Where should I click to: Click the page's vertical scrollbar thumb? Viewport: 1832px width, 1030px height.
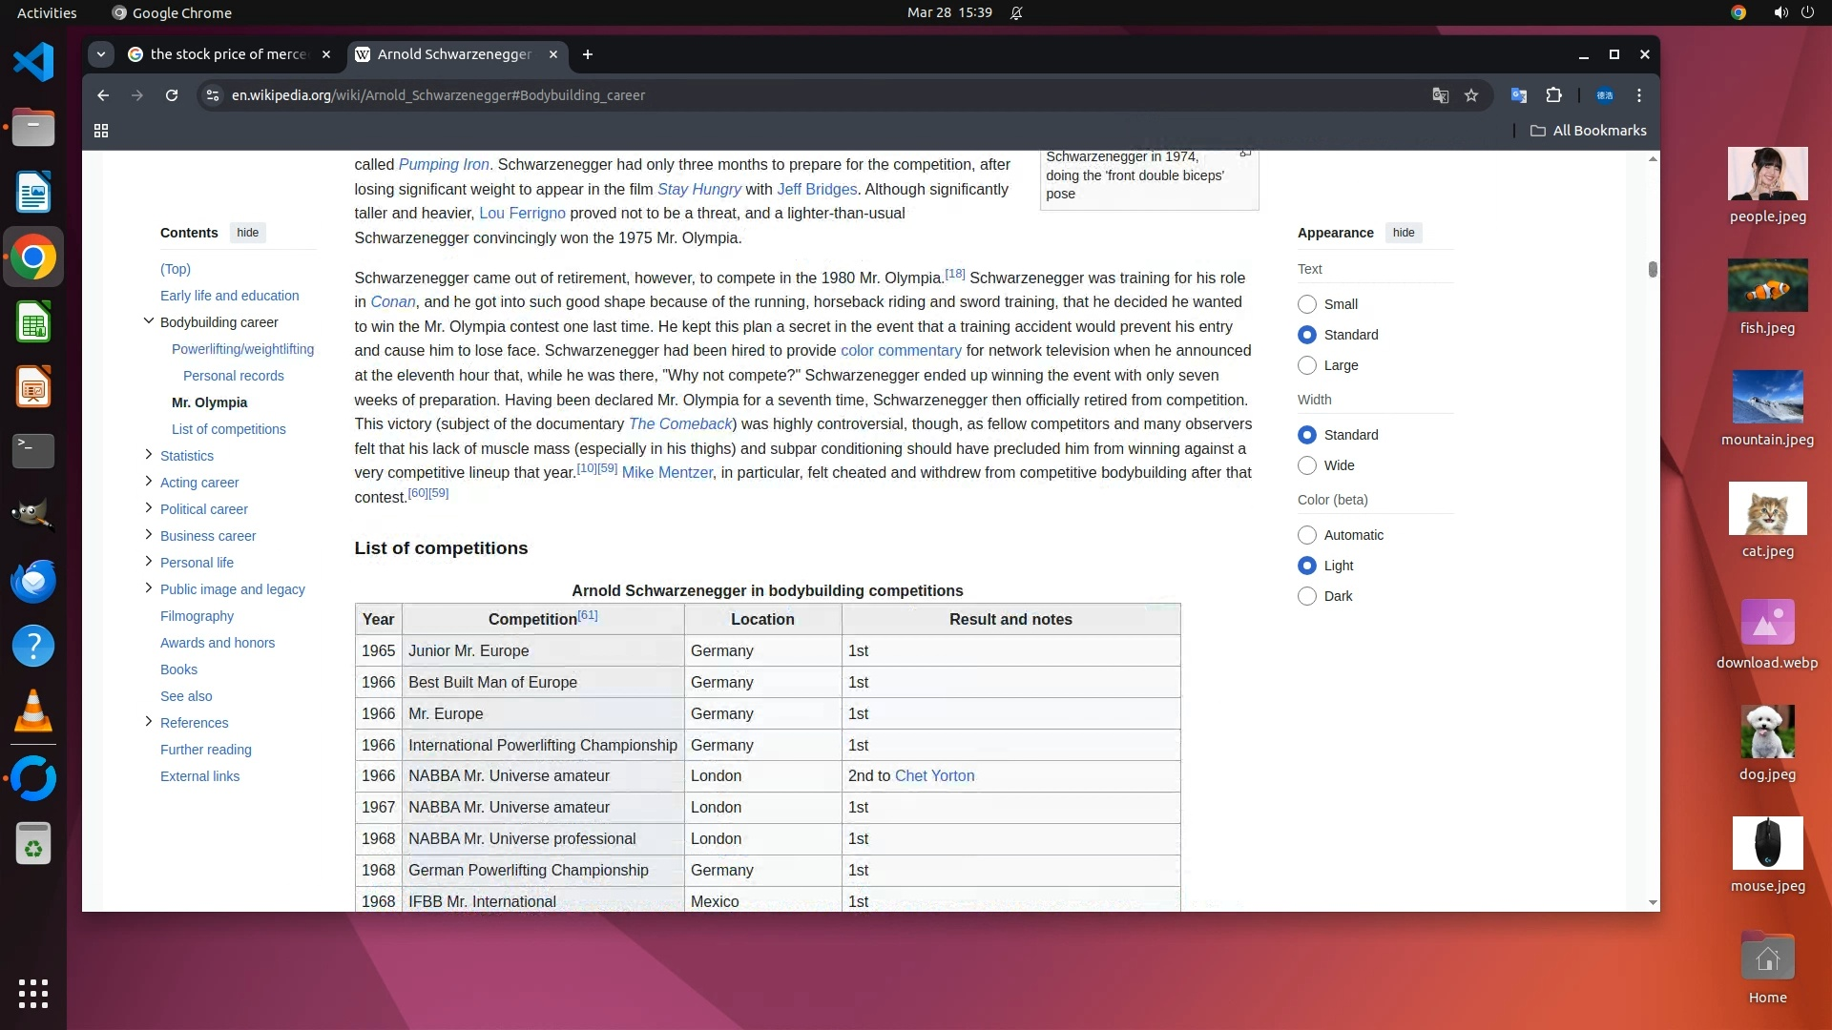tap(1653, 269)
